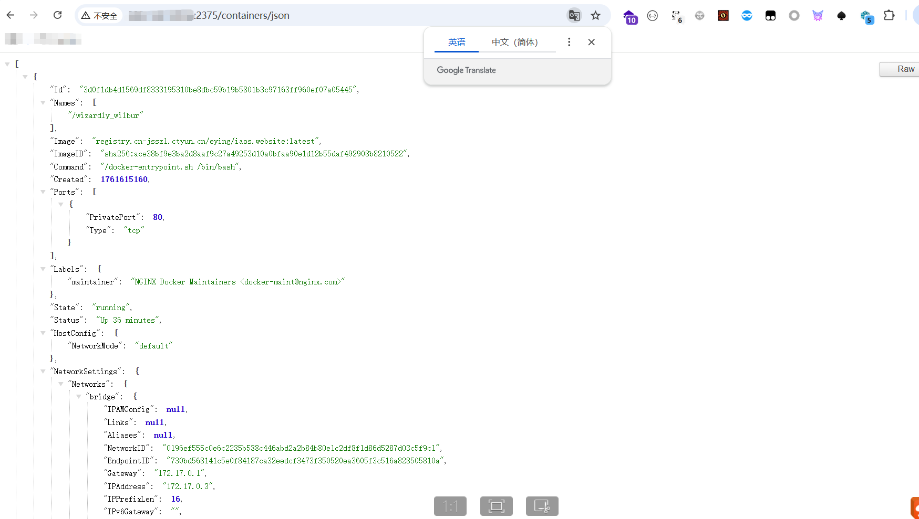Screen dimensions: 919x519
Task: Collapse the Labels object node
Action: tap(43, 269)
